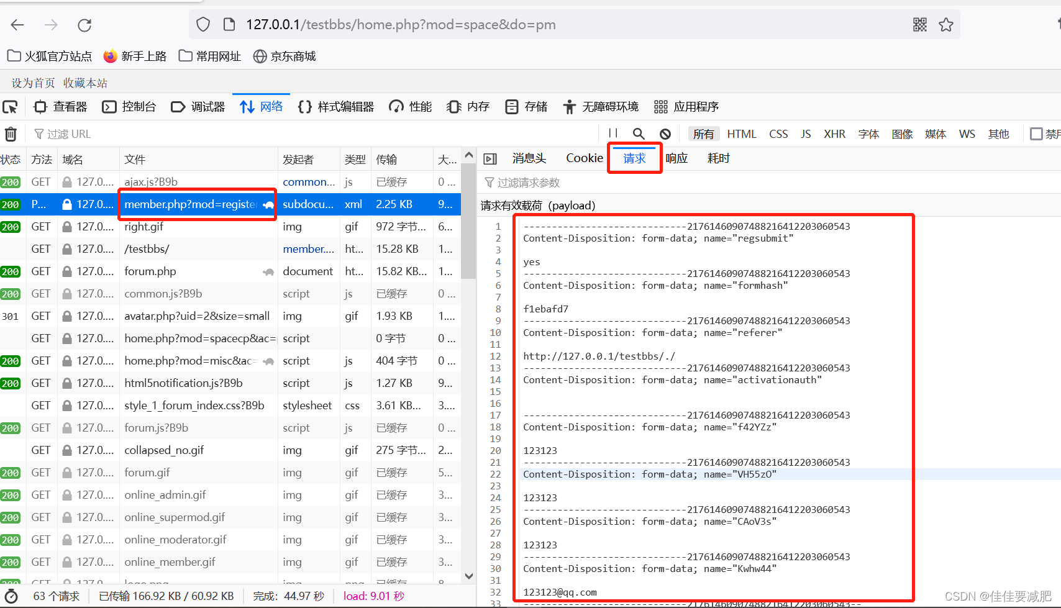
Task: Filter requests by 字体 fonts
Action: coord(868,134)
